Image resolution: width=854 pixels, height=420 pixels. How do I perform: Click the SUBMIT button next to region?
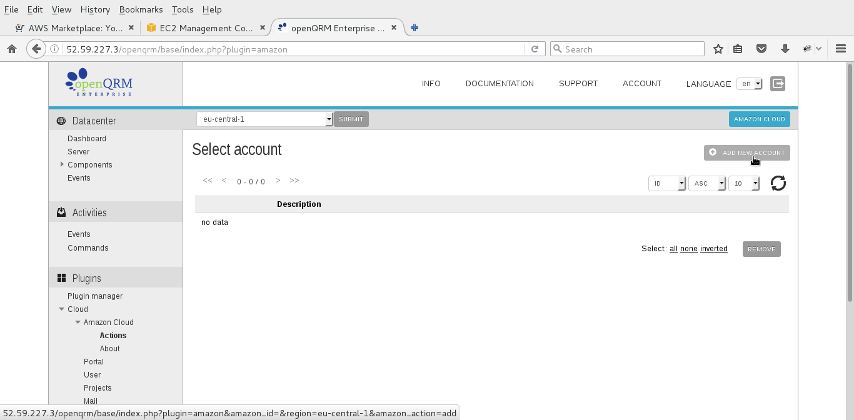[351, 119]
